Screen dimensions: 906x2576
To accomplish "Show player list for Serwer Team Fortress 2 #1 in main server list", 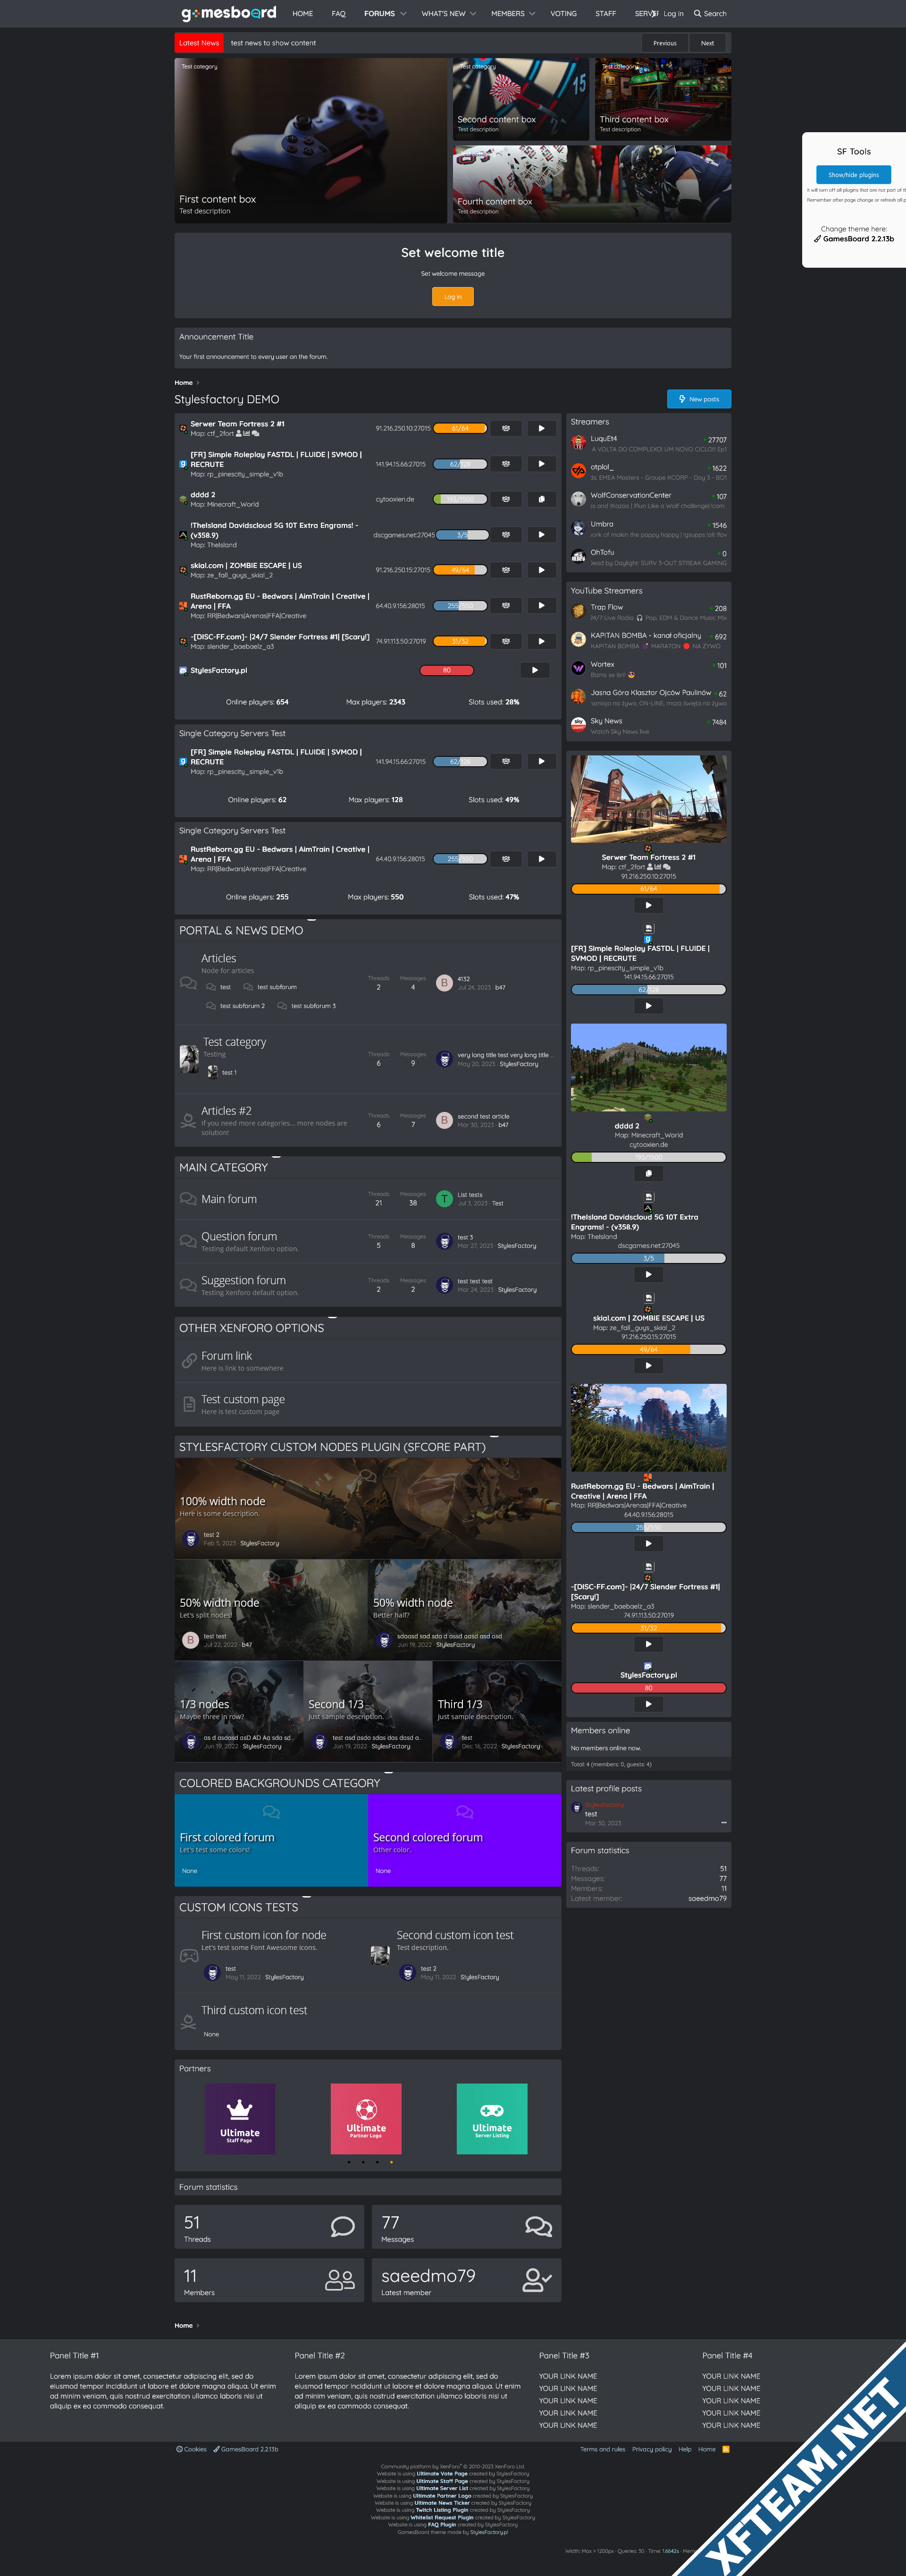I will 505,428.
